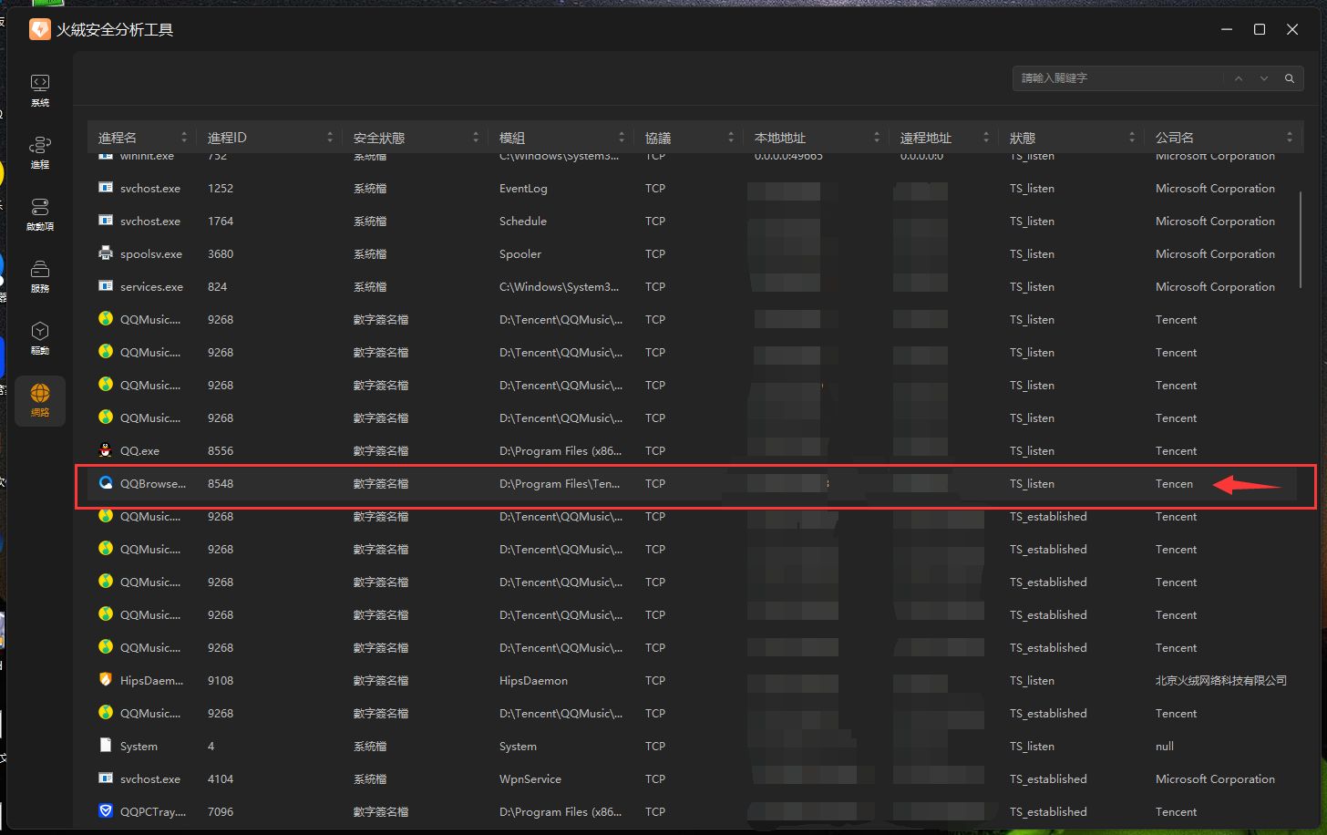This screenshot has width=1327, height=835.
Task: Close the Huorong analysis window
Action: [x=1292, y=29]
